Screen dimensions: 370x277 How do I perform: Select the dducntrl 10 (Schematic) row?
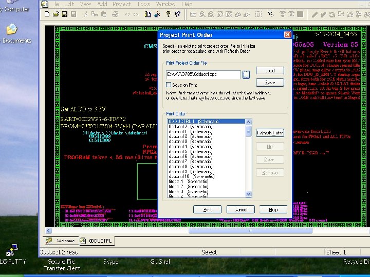[x=207, y=176]
